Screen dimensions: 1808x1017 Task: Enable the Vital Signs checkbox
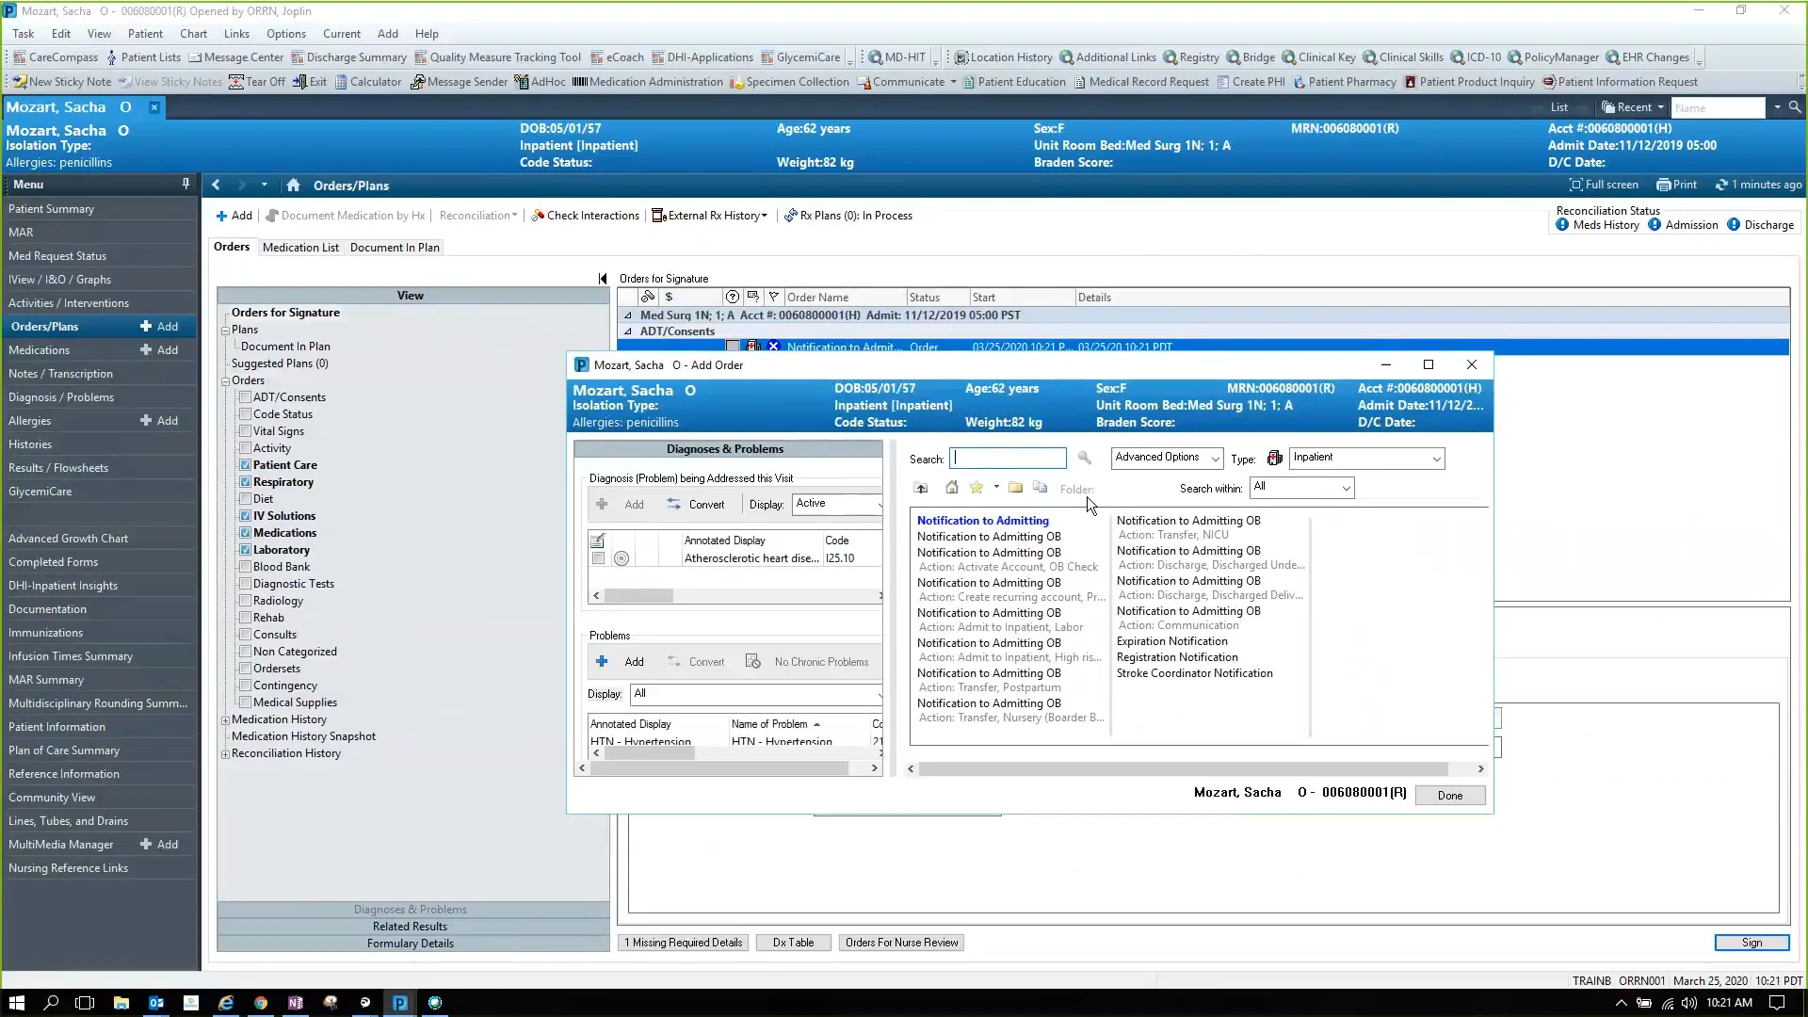[x=246, y=430]
